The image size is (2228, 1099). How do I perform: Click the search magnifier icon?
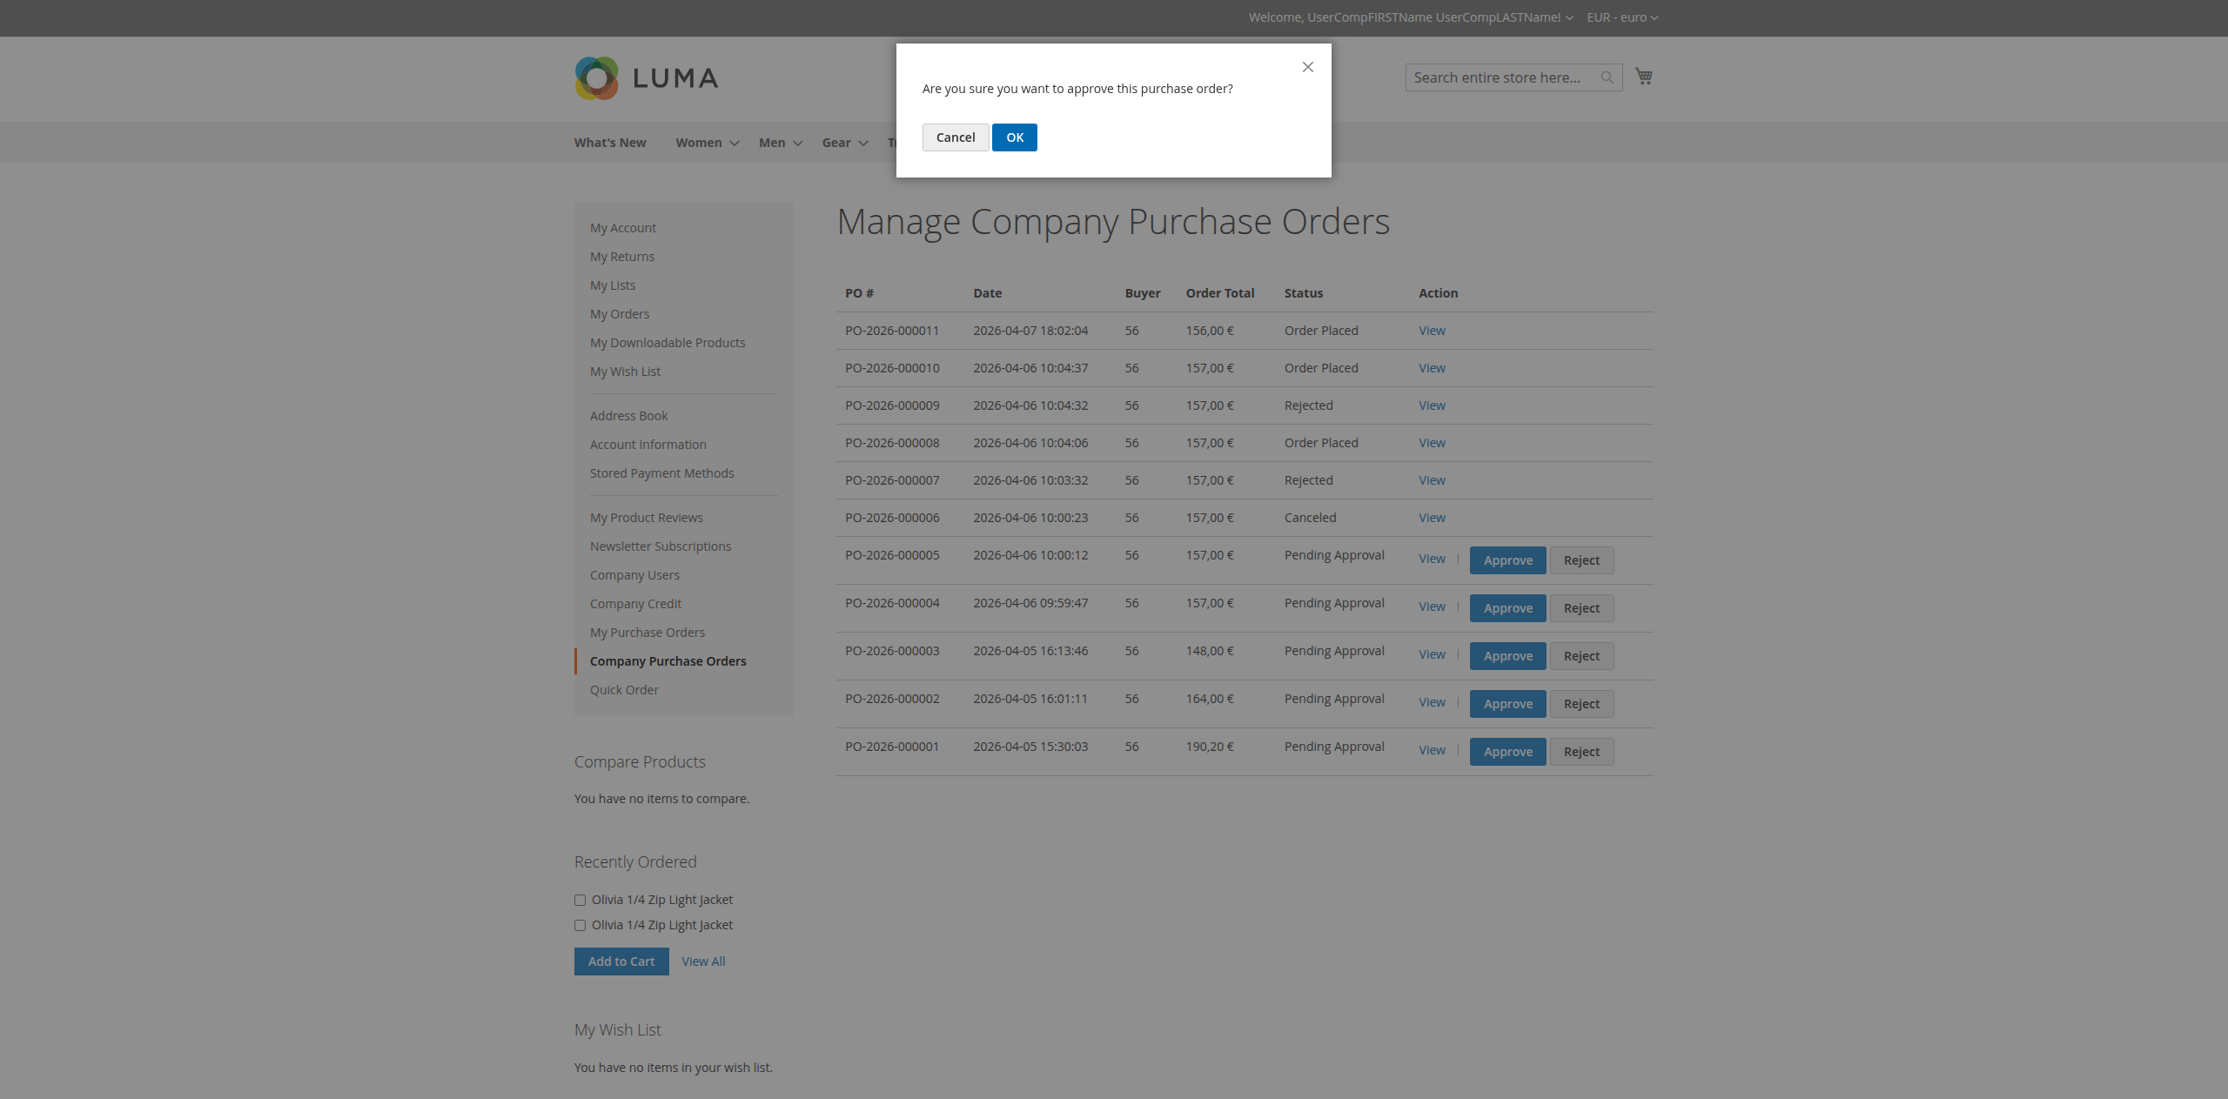coord(1607,77)
